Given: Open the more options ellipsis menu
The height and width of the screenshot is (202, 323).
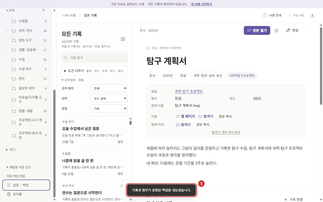Looking at the screenshot, I should pos(308,31).
